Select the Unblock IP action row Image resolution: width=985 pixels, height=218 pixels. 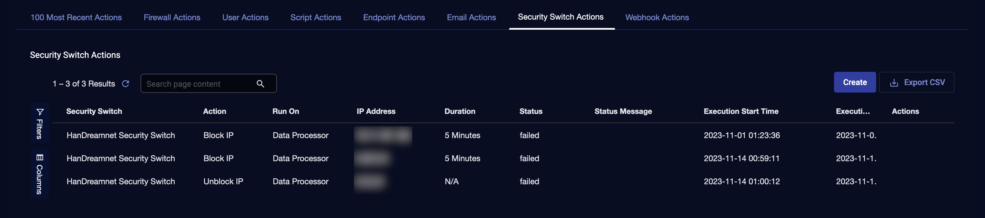point(223,181)
